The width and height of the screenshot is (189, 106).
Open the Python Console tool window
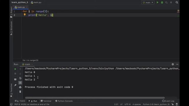coord(64,101)
